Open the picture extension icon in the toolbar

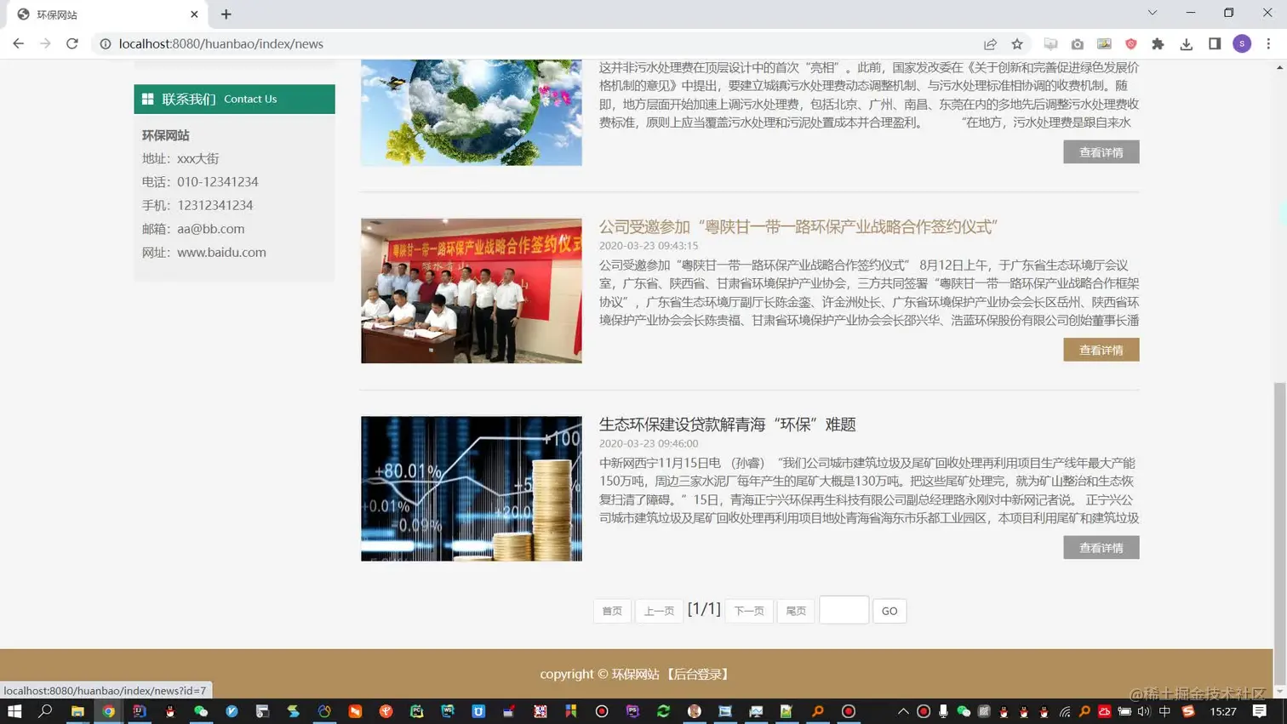click(1104, 44)
